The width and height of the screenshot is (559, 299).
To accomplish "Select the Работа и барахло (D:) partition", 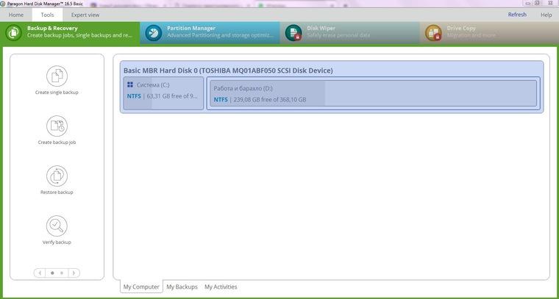I will (x=373, y=93).
